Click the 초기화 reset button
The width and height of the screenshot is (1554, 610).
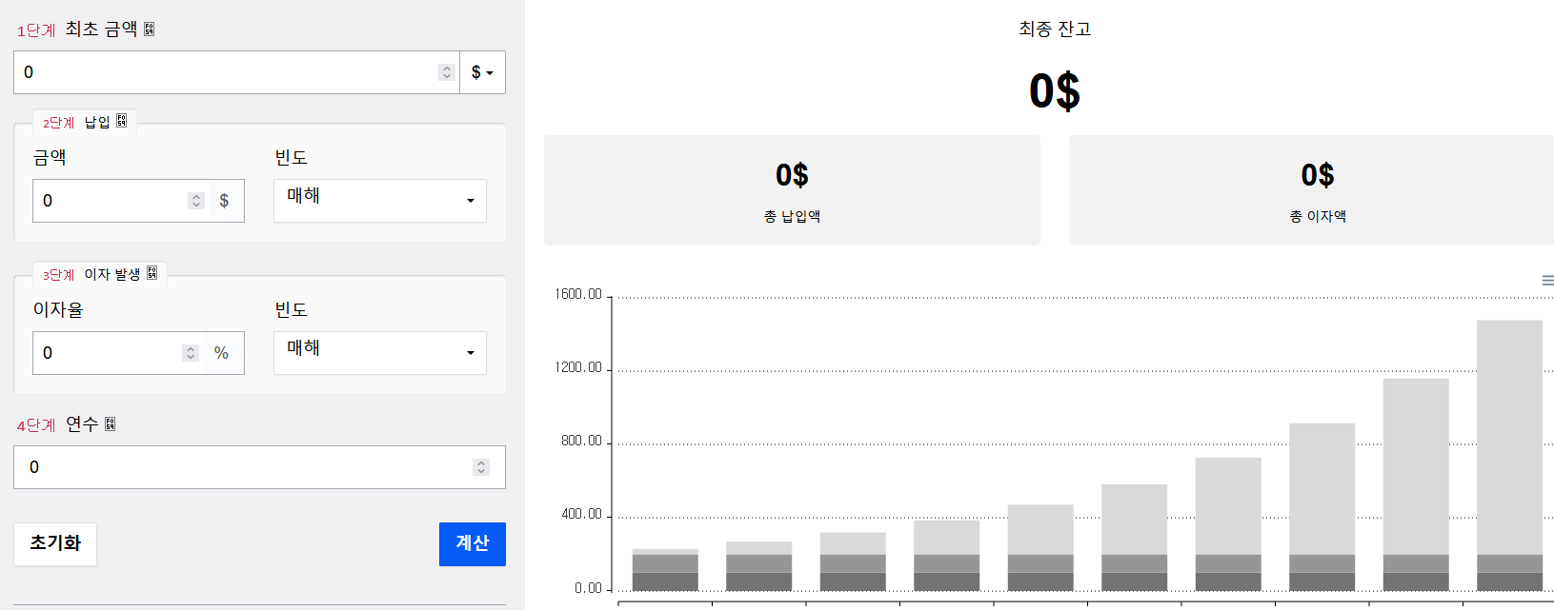point(55,544)
